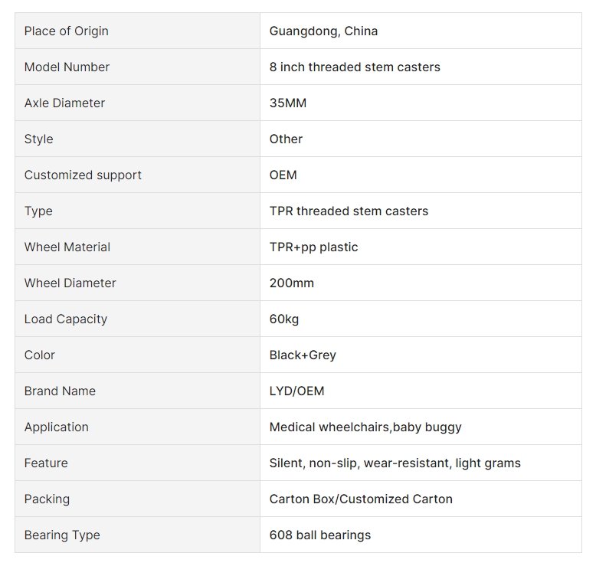Click the Load Capacity label

pos(66,319)
